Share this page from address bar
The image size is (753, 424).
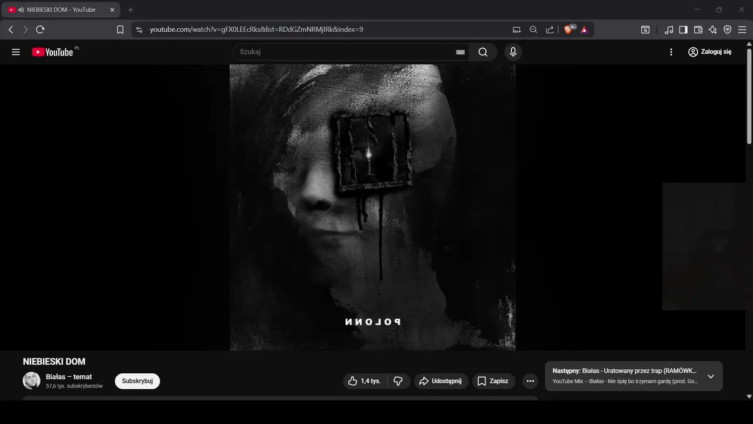click(550, 29)
